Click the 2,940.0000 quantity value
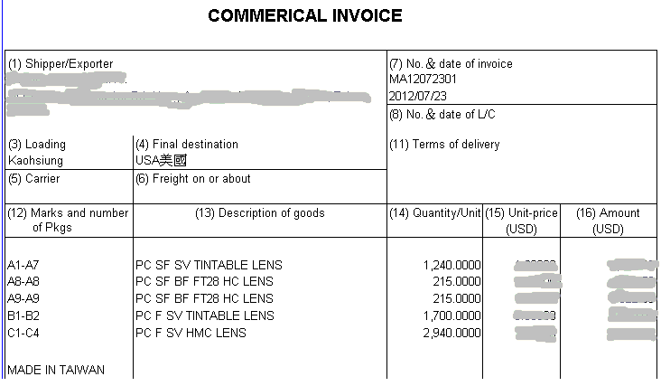Image resolution: width=661 pixels, height=386 pixels. pos(452,334)
